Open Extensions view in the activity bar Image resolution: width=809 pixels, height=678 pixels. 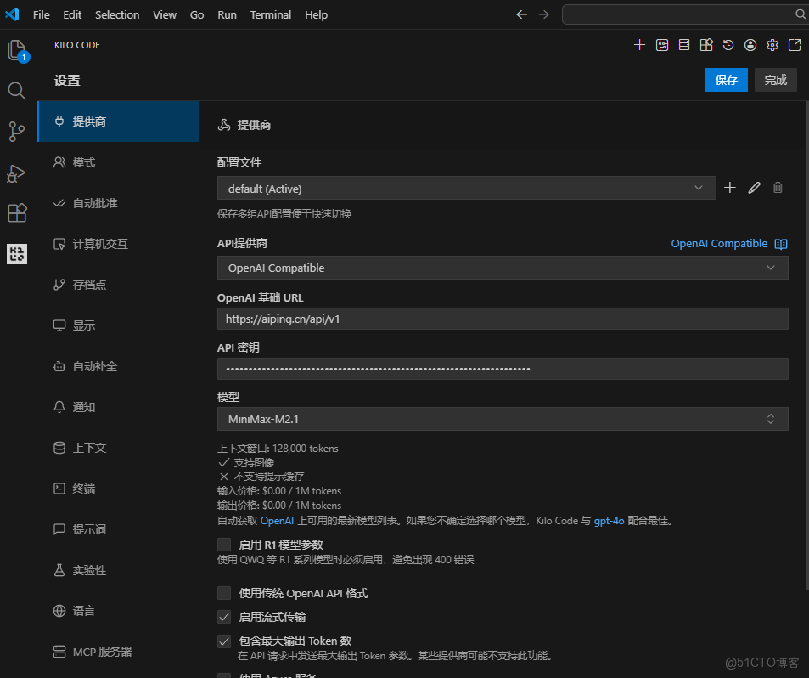[x=17, y=213]
